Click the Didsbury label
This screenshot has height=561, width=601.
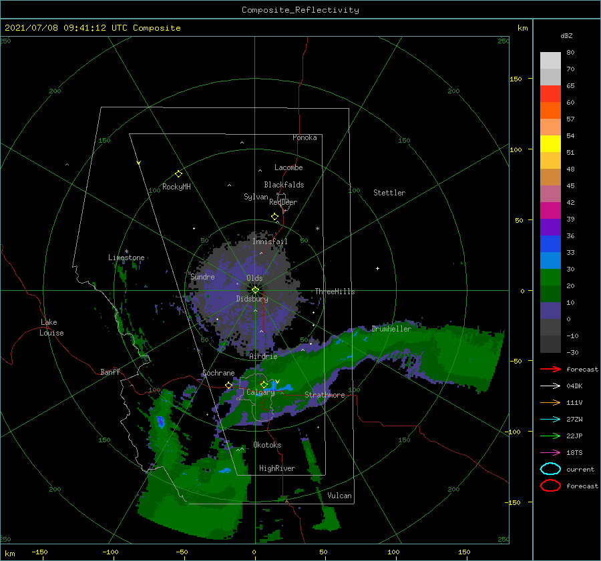click(252, 299)
